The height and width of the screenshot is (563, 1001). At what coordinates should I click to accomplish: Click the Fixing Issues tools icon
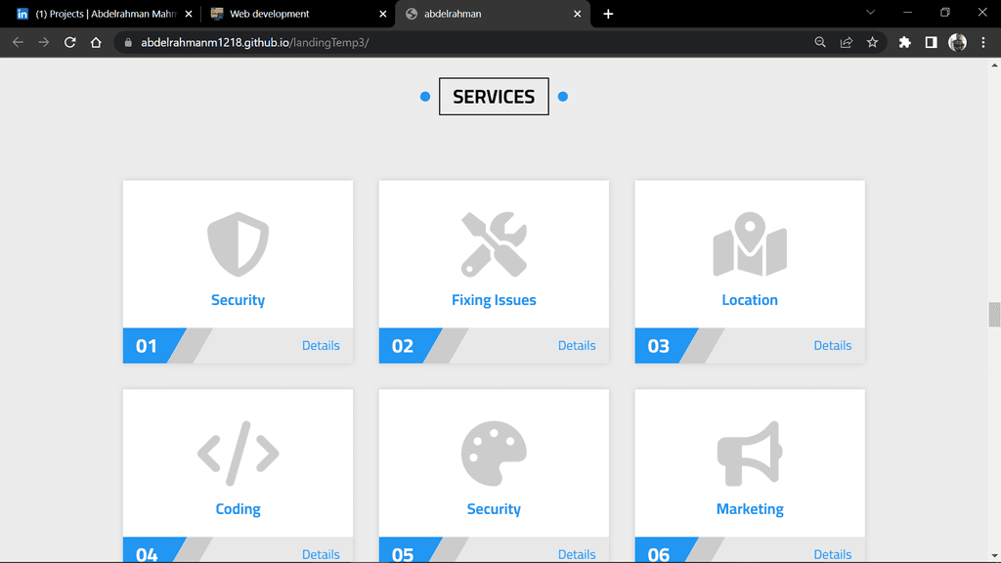click(494, 244)
